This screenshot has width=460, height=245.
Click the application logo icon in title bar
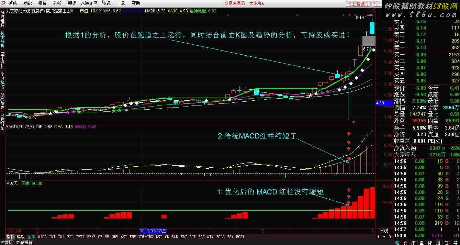pyautogui.click(x=3, y=3)
